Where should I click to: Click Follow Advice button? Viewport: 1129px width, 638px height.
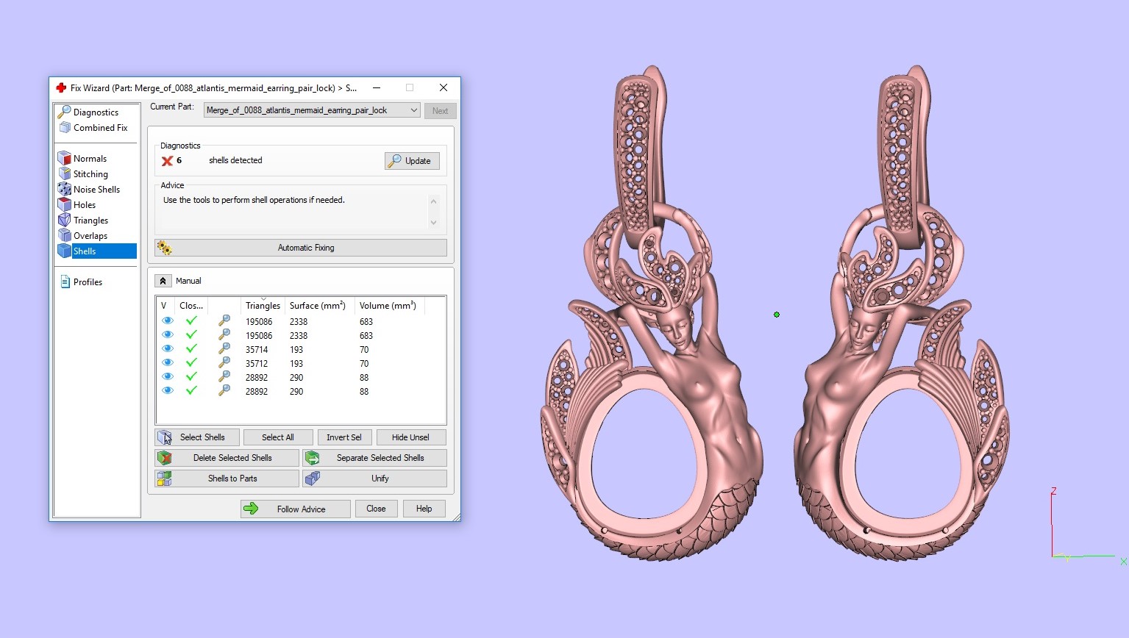(295, 509)
